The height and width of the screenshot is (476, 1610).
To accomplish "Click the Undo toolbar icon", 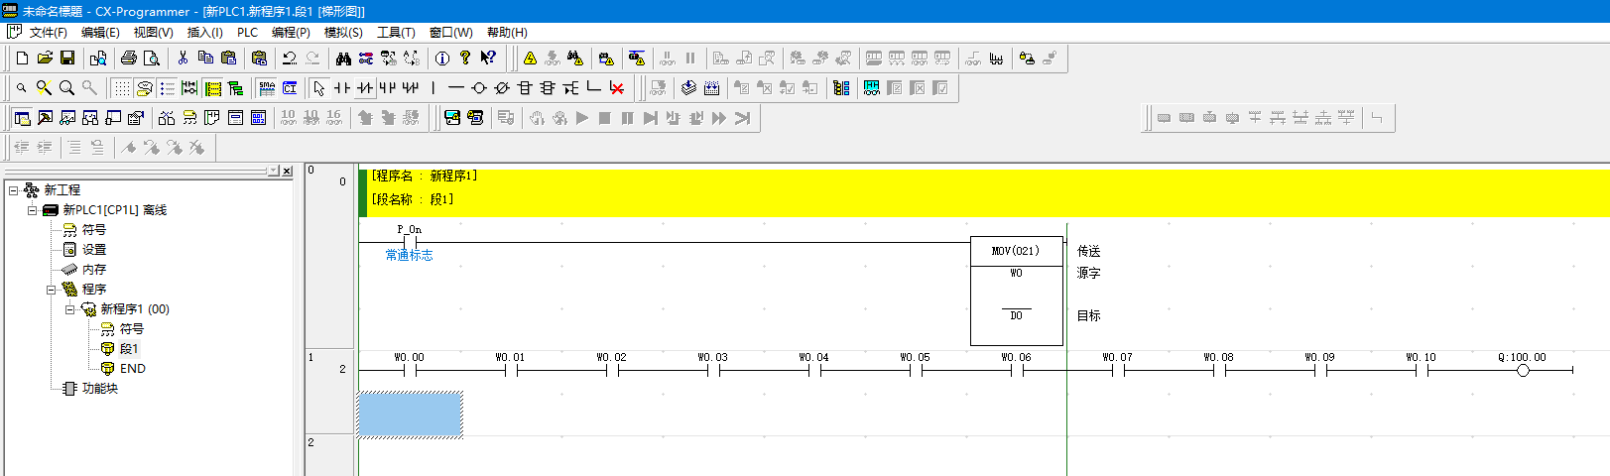I will point(290,59).
